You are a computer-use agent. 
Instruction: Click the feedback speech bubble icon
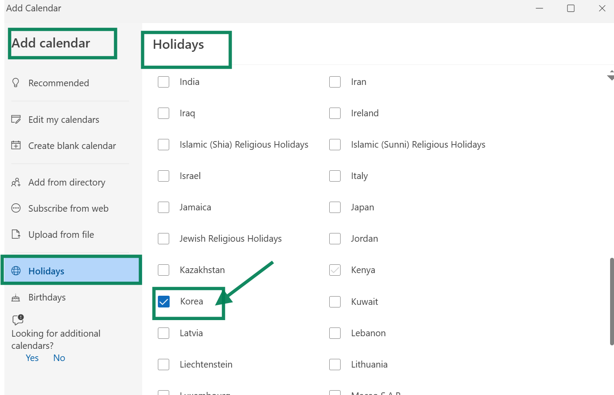(x=18, y=320)
